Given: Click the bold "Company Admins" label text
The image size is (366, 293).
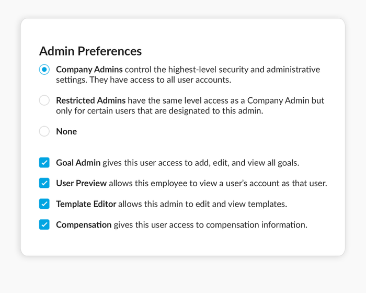Looking at the screenshot, I should tap(89, 70).
